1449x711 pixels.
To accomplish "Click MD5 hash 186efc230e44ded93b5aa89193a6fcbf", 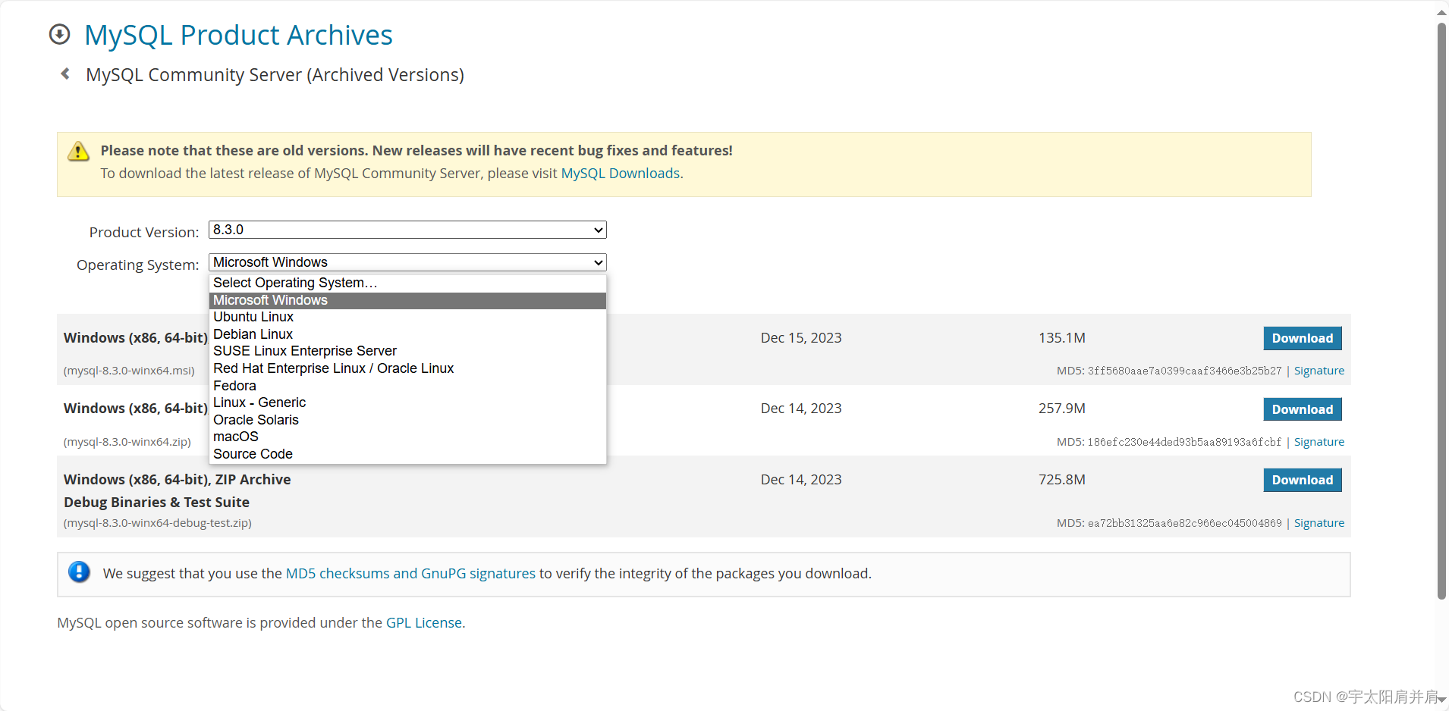I will [1185, 442].
